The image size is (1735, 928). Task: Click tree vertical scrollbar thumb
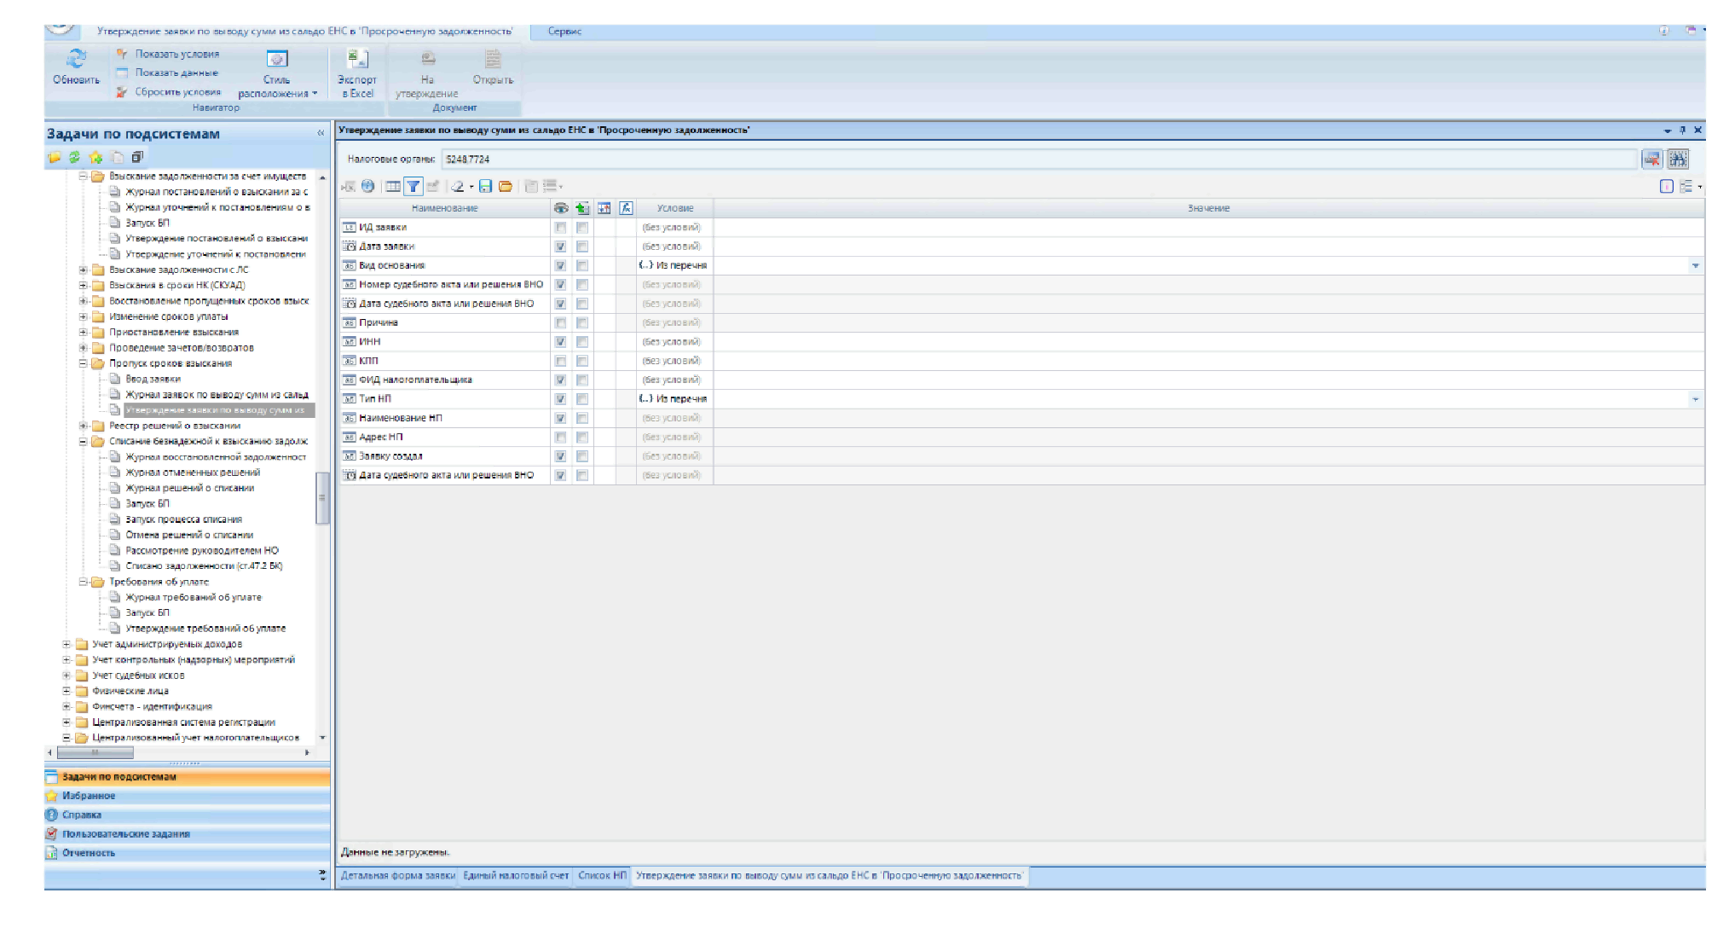(322, 498)
